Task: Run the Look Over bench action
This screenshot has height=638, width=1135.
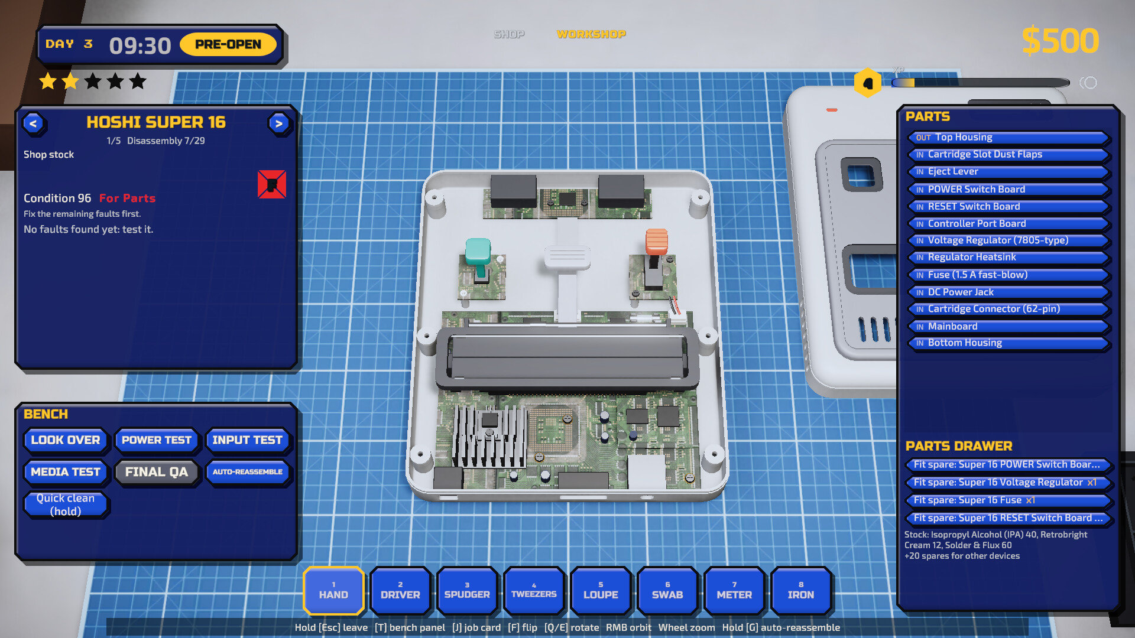Action: 66,440
